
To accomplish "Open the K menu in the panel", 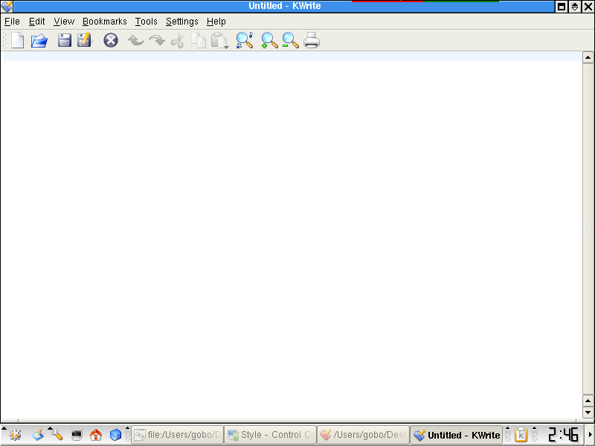I will point(15,435).
